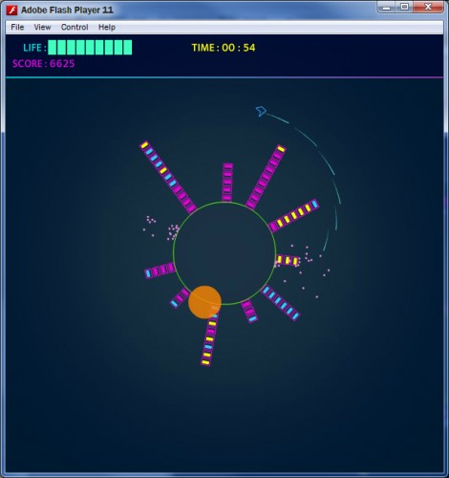Open the File menu

pyautogui.click(x=17, y=27)
